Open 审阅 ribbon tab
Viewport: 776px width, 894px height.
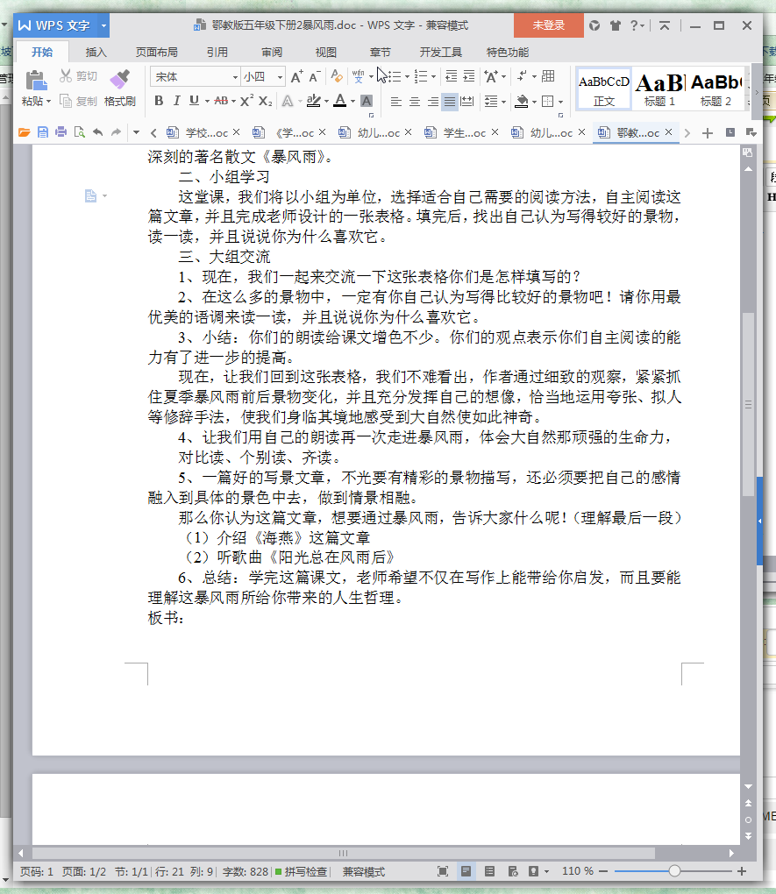point(272,53)
